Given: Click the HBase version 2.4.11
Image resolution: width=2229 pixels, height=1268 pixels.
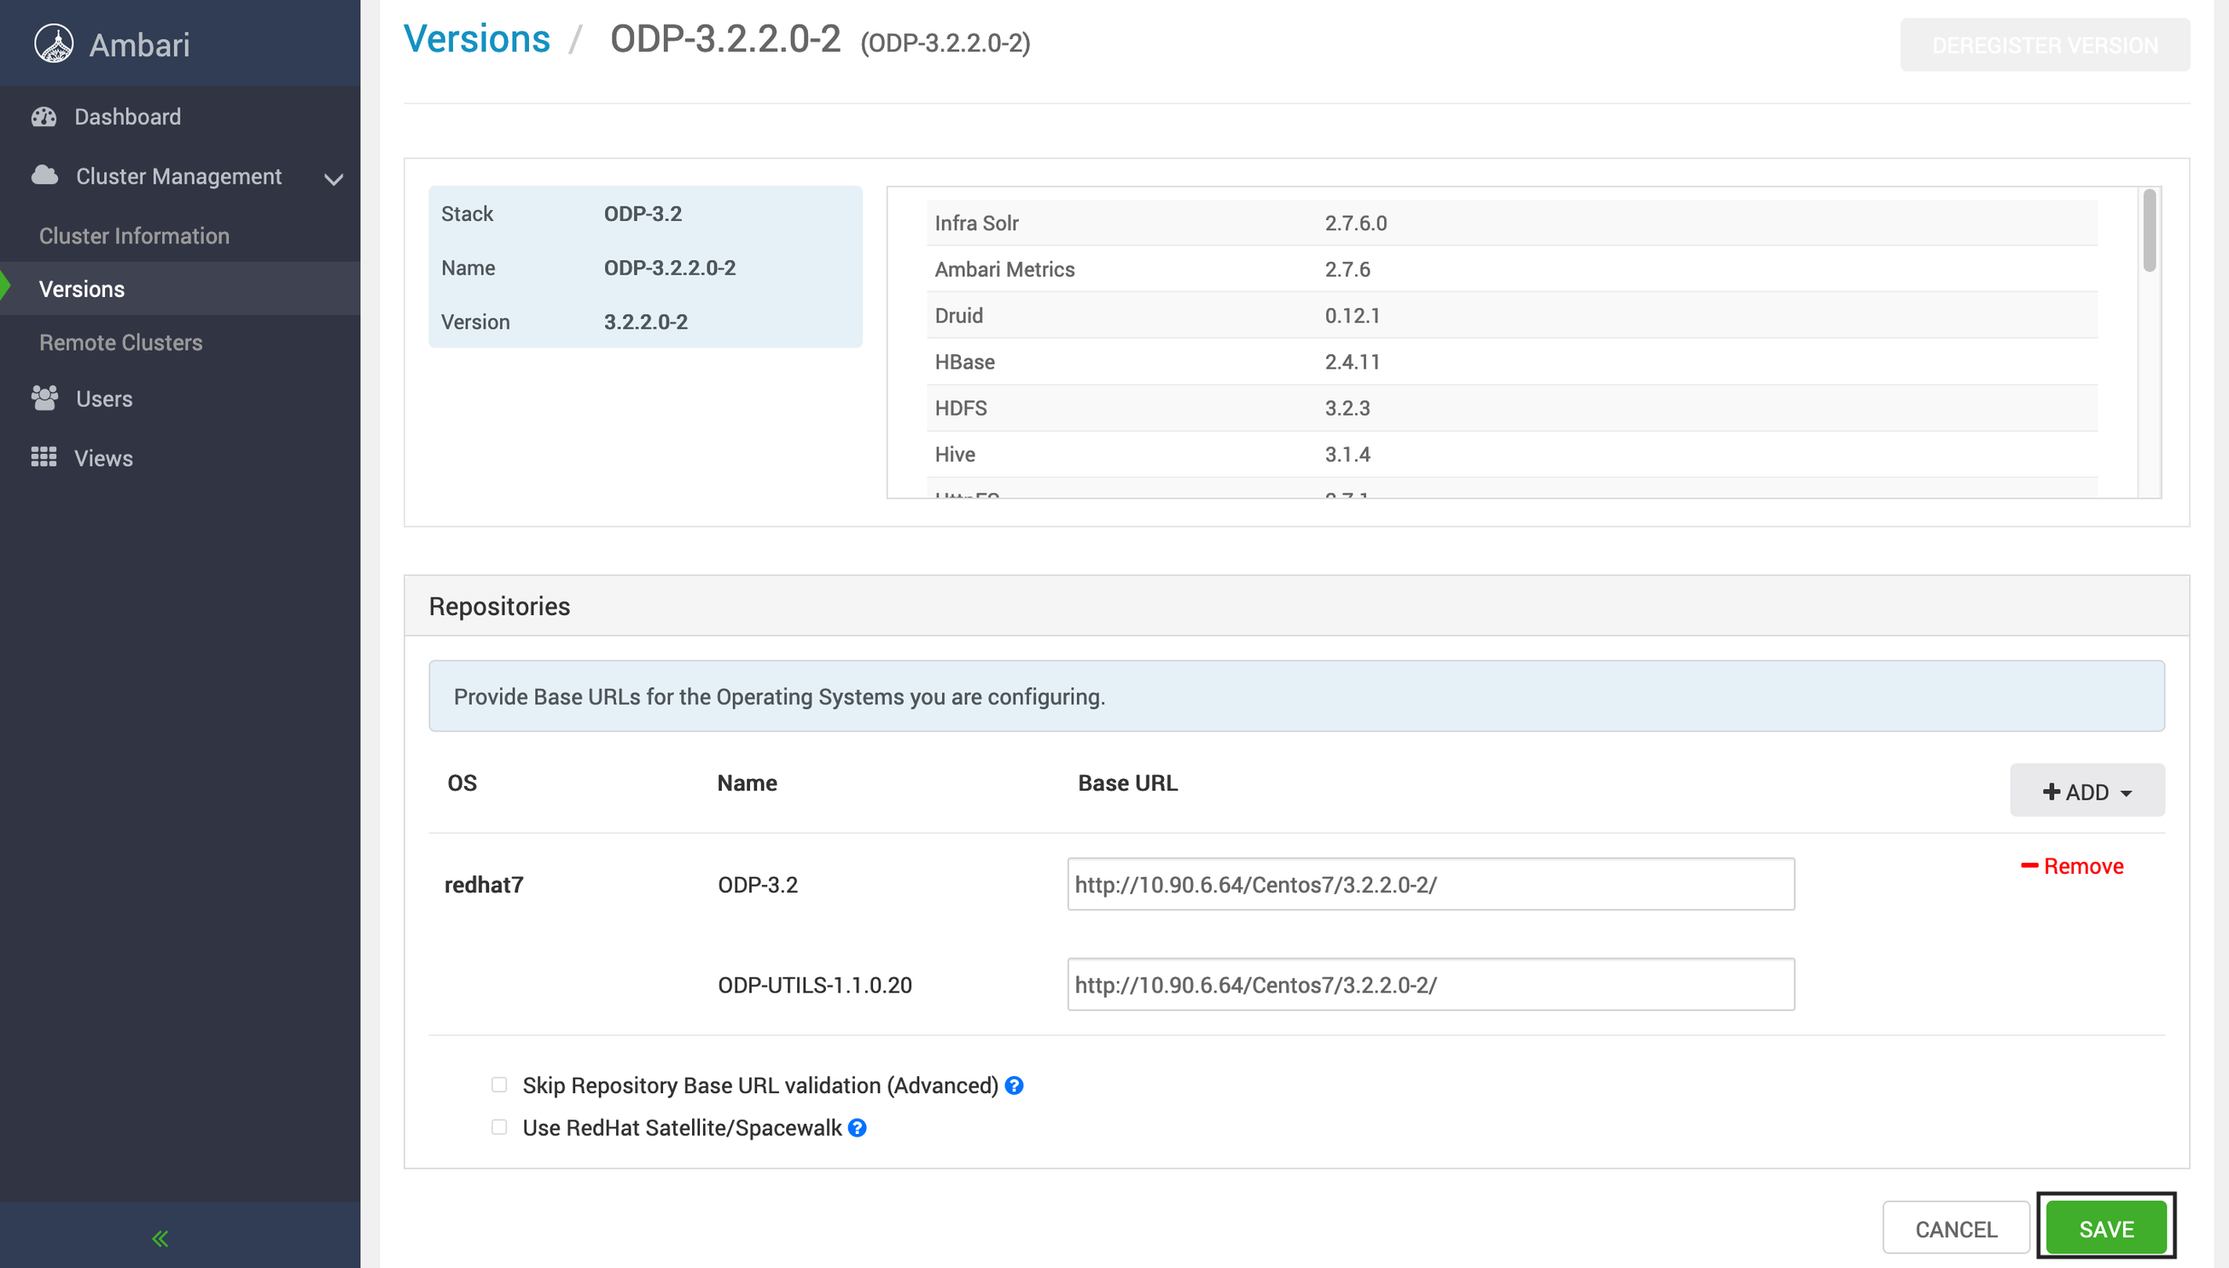Looking at the screenshot, I should coord(1353,362).
